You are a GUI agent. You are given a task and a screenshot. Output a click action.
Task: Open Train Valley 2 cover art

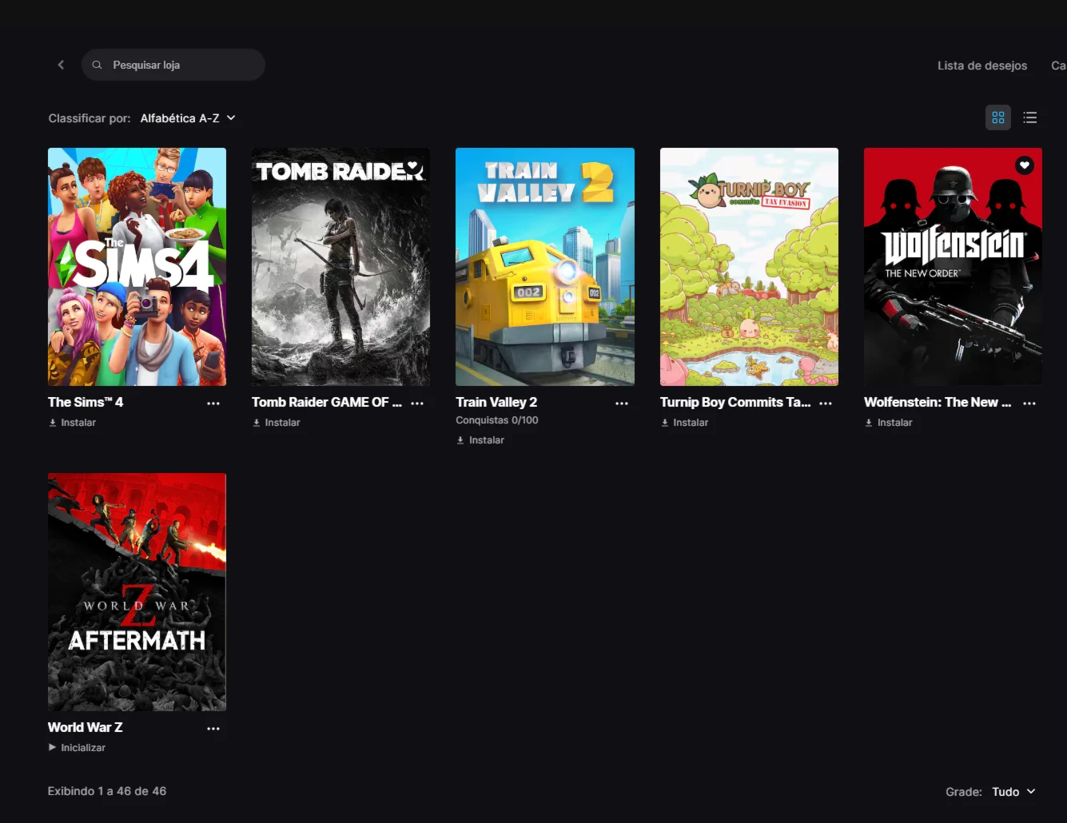(545, 267)
